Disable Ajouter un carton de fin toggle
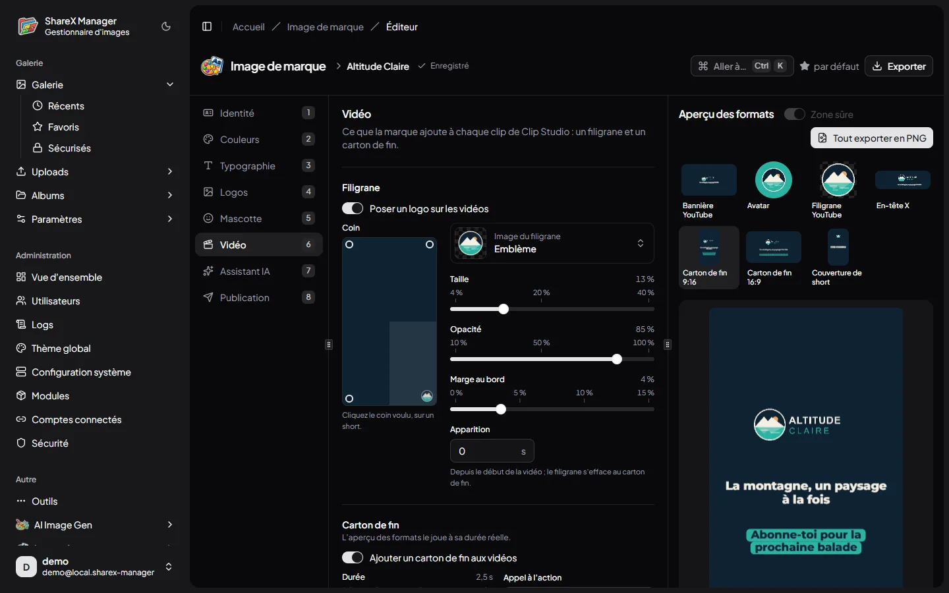The height and width of the screenshot is (593, 949). pos(353,557)
